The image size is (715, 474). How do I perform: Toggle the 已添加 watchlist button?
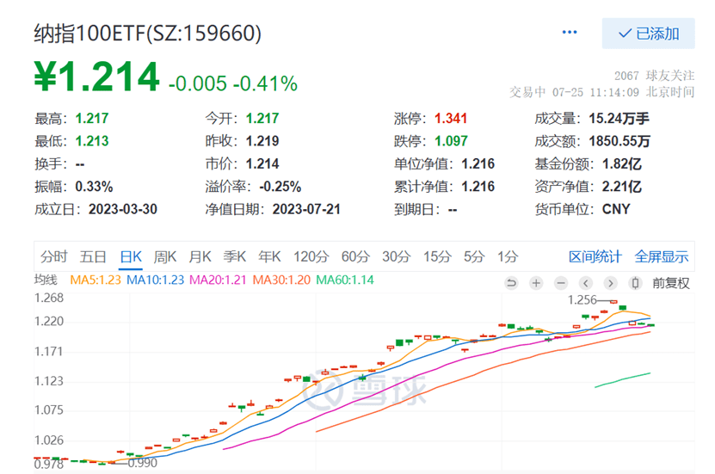tap(649, 34)
